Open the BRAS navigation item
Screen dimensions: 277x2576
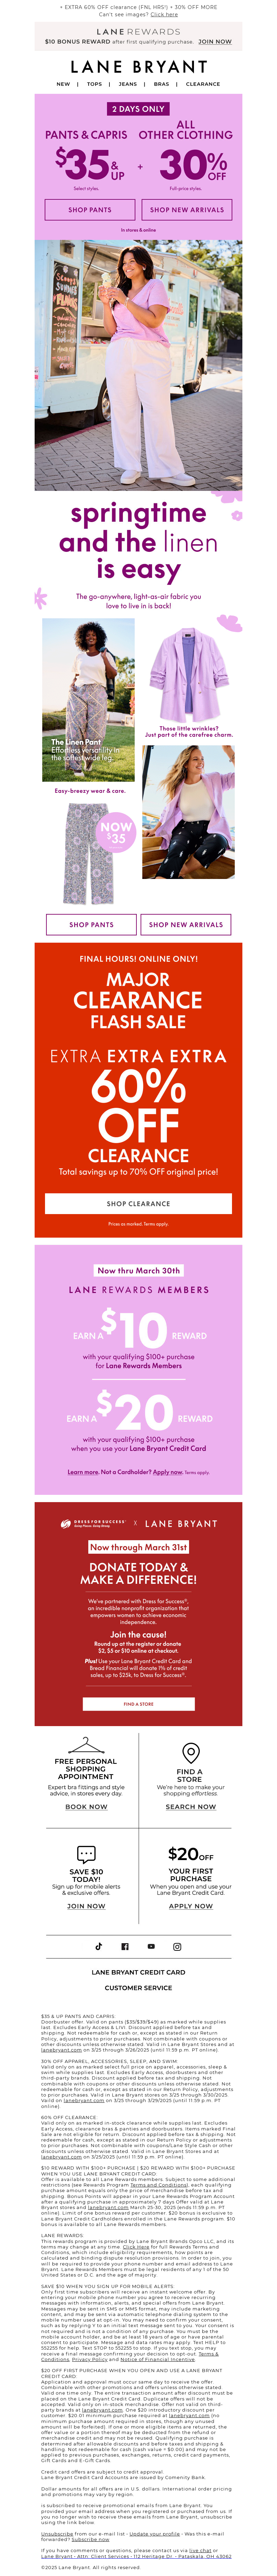tap(161, 84)
